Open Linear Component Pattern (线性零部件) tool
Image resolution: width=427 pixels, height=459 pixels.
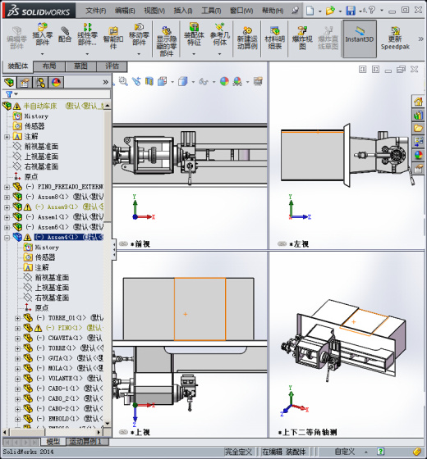tap(87, 34)
